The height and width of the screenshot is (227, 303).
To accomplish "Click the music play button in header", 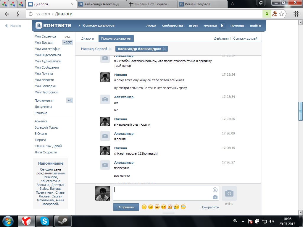I will point(222,25).
